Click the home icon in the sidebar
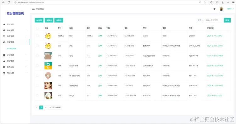The image size is (236, 124). pyautogui.click(x=4, y=24)
